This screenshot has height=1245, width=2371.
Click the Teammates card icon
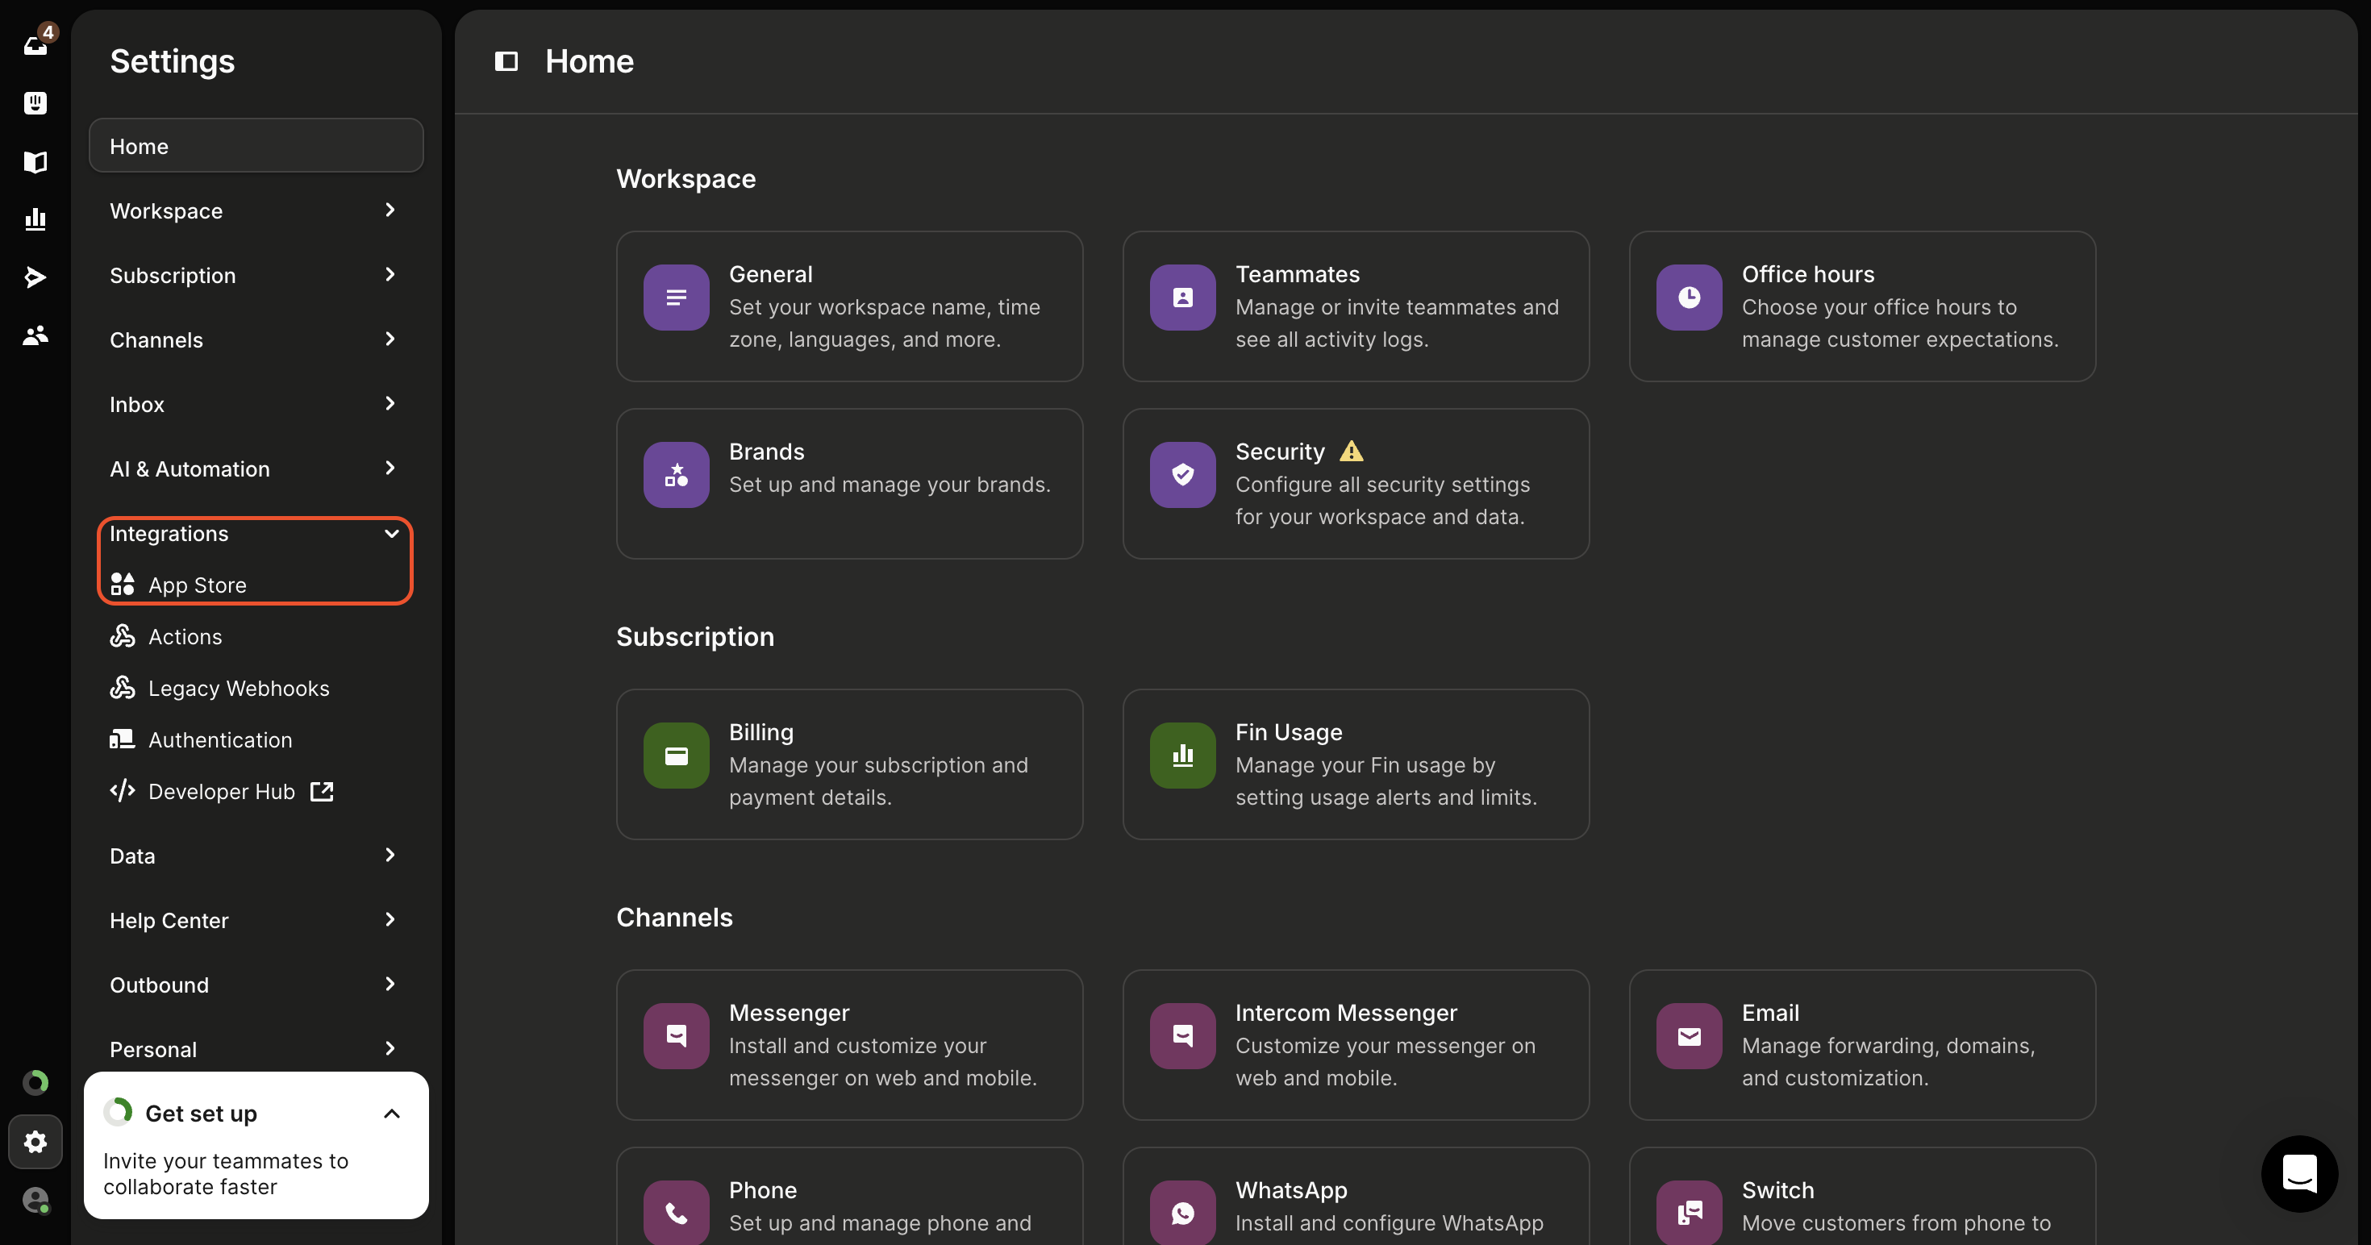point(1183,298)
